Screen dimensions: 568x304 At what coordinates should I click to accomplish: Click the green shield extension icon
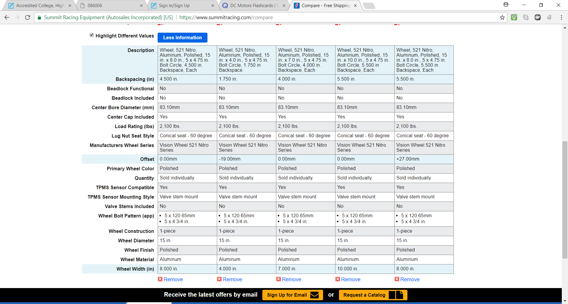514,17
